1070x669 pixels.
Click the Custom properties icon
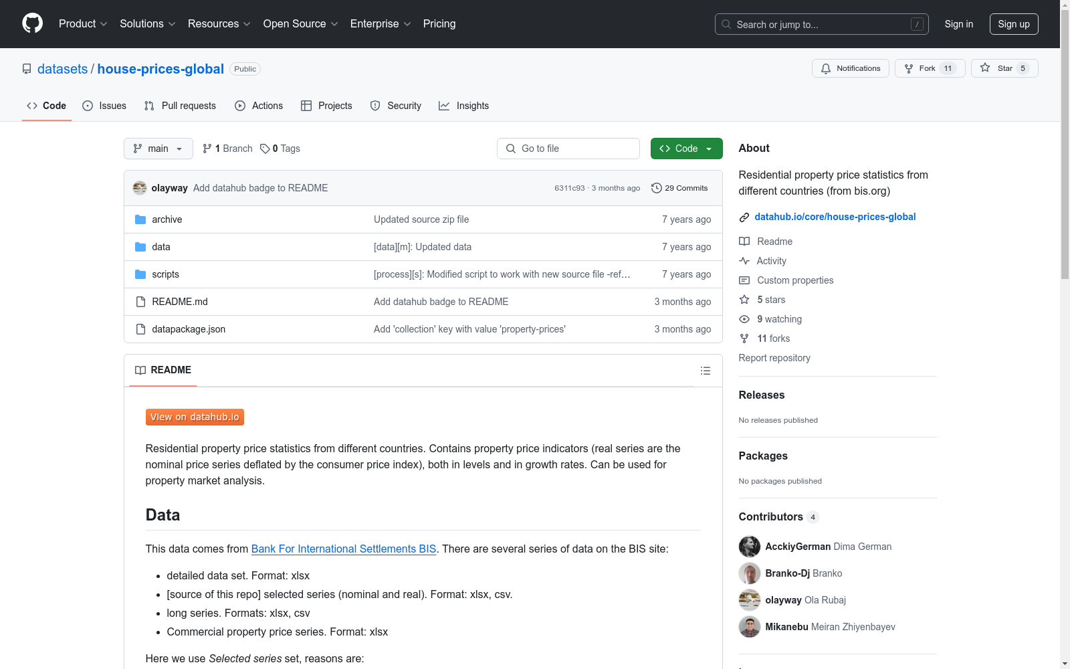click(x=744, y=280)
